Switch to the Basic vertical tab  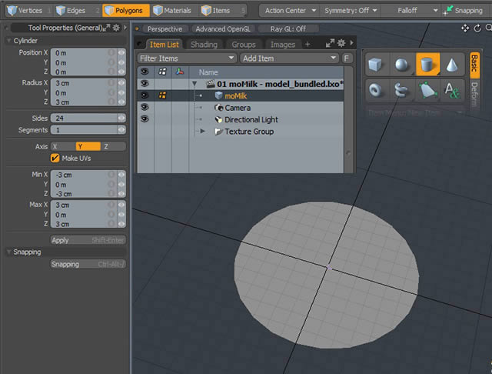[474, 65]
